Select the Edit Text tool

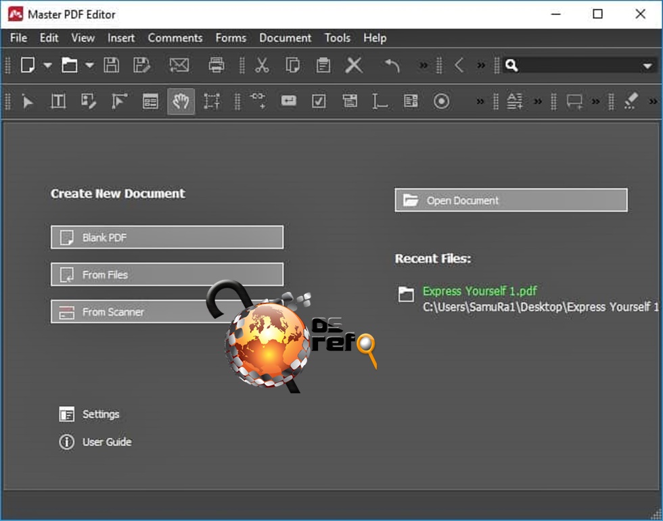58,101
